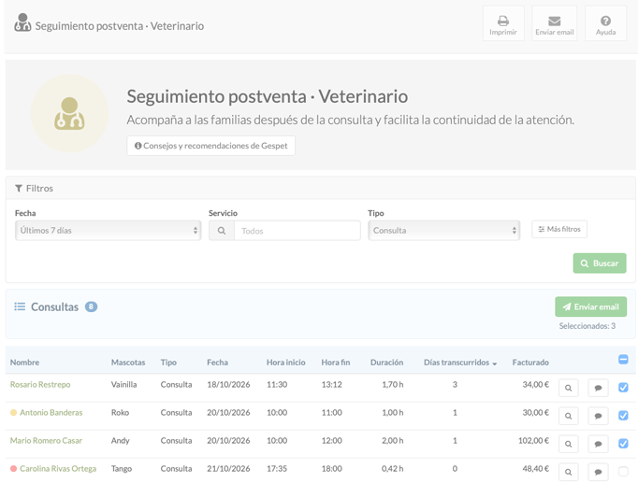Screen dimensions: 638x484
Task: Click magnifier view icon for Mario Romero Casar
Action: 569,444
